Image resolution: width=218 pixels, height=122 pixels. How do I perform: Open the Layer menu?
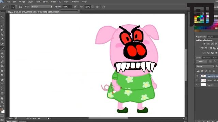coord(30,2)
